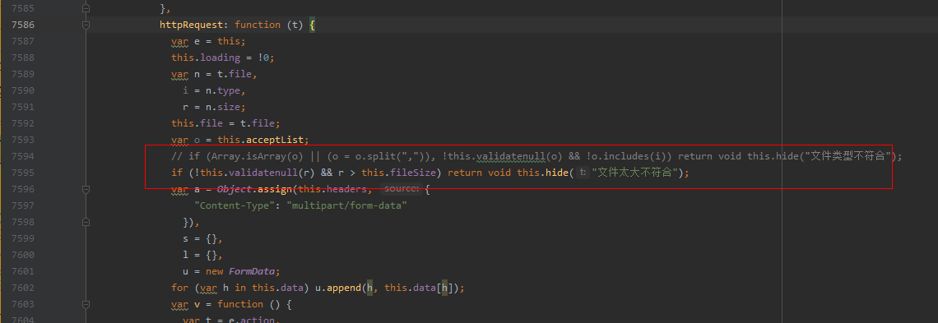Click this.headers argument
Image resolution: width=938 pixels, height=323 pixels.
pyautogui.click(x=332, y=189)
